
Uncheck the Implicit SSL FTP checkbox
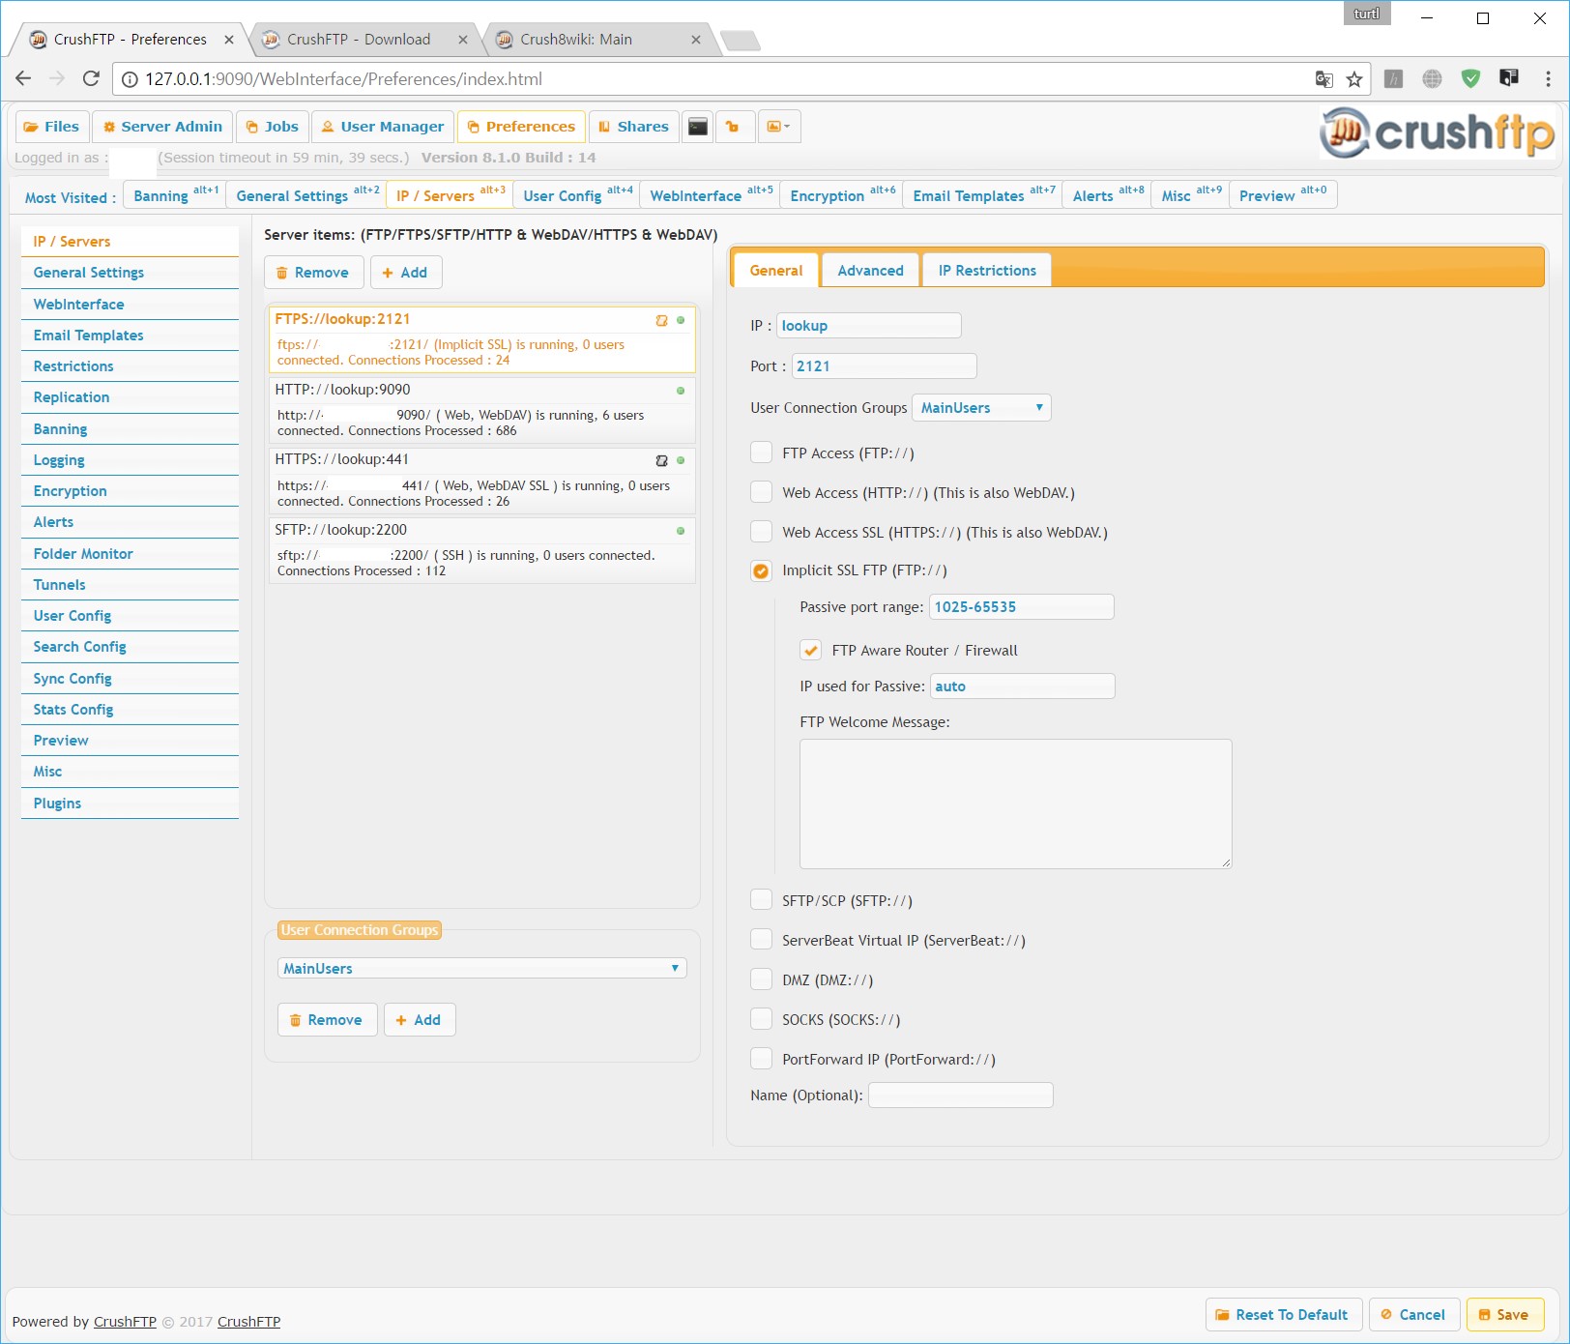tap(762, 570)
